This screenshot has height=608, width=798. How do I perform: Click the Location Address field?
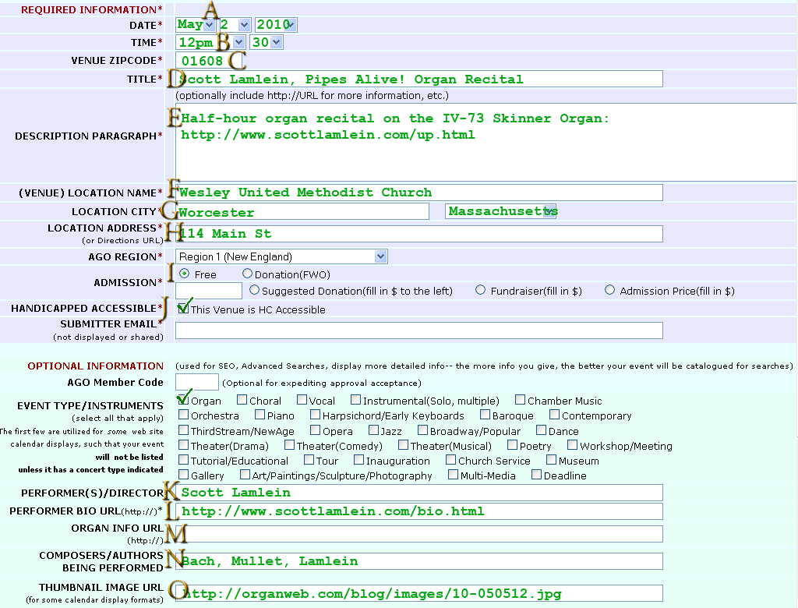click(418, 234)
